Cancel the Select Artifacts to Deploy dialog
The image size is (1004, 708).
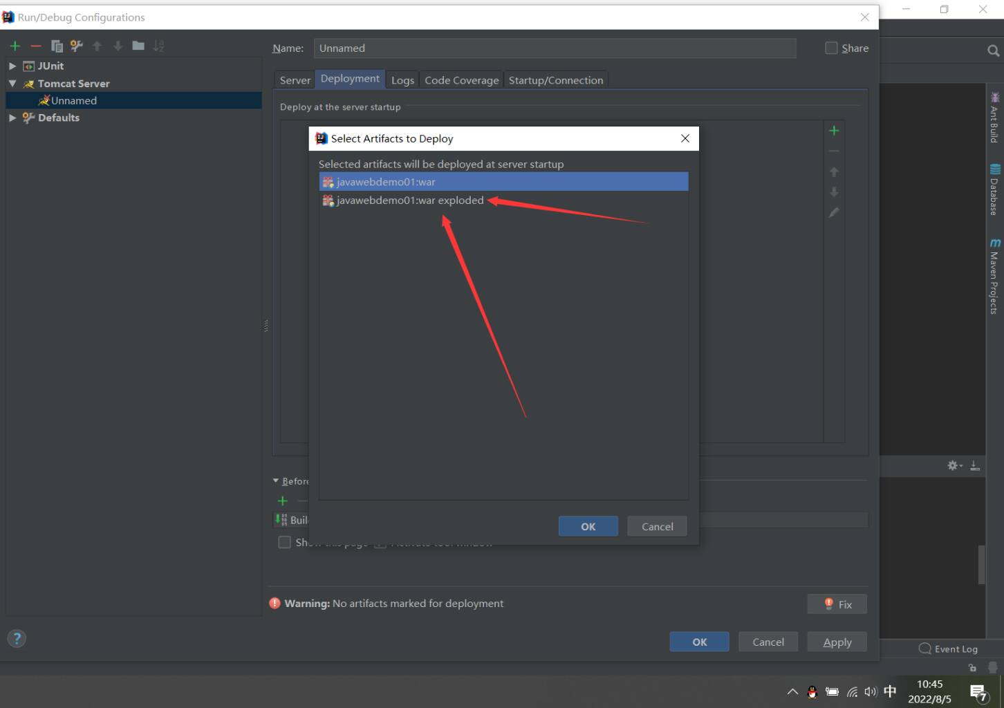click(x=657, y=526)
